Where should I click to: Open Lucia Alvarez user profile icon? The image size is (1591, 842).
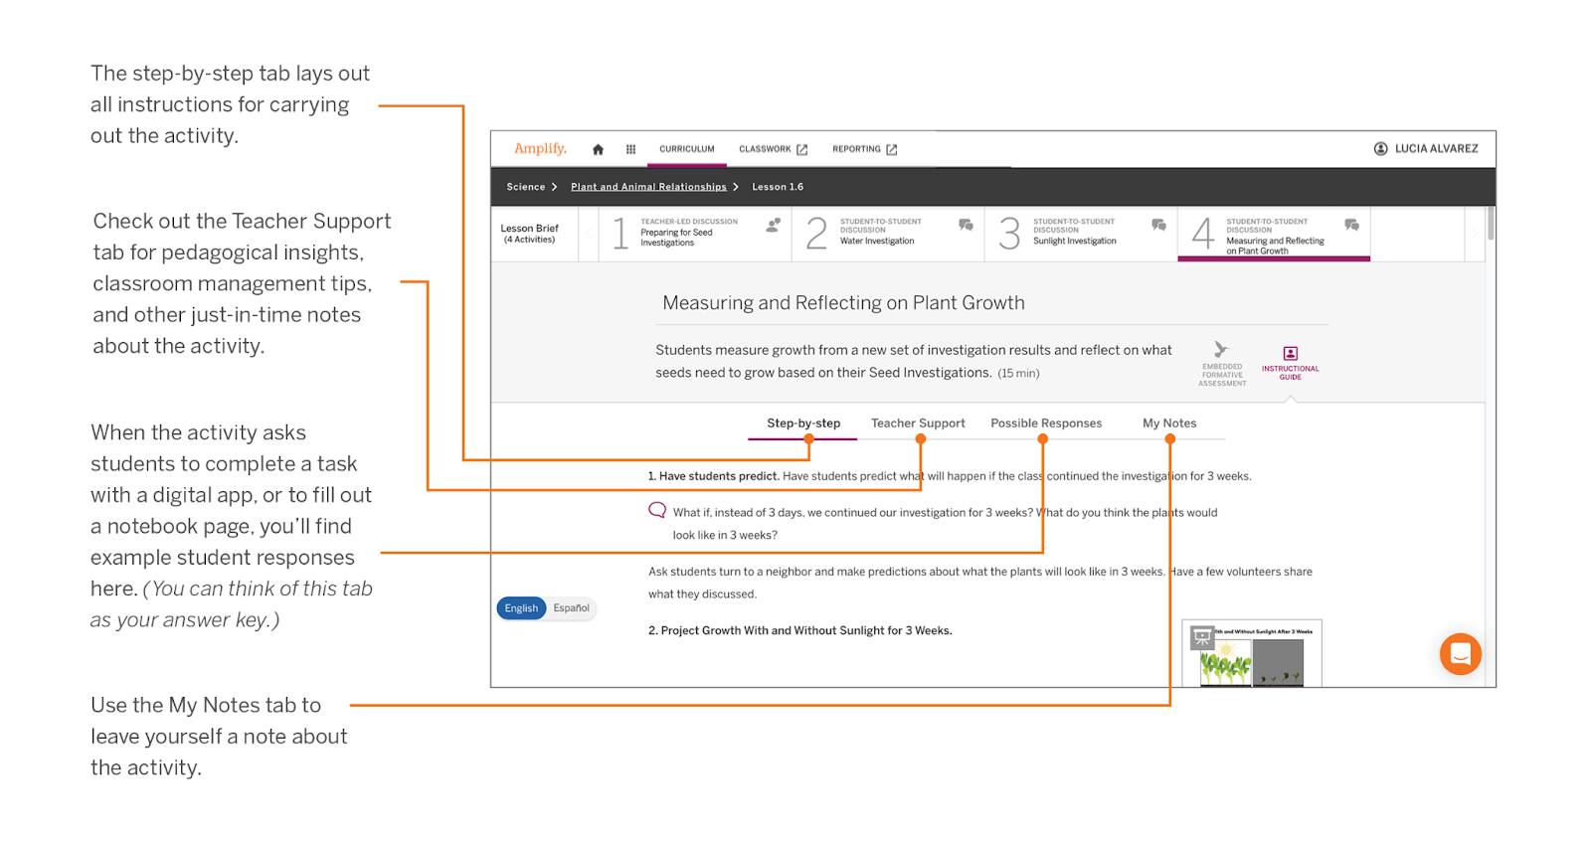point(1380,149)
